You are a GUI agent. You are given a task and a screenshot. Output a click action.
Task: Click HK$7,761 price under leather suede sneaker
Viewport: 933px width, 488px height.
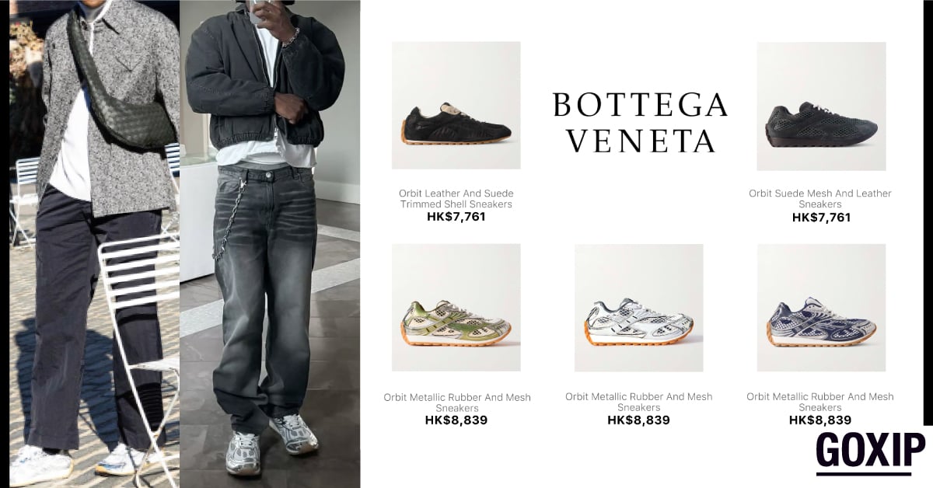pyautogui.click(x=456, y=217)
